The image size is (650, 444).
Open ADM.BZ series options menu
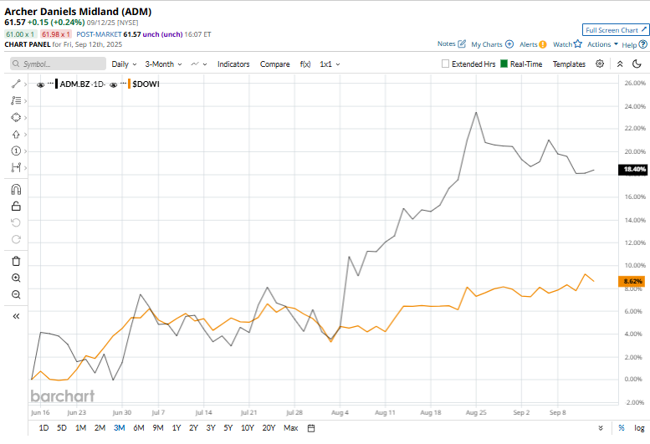coord(50,84)
